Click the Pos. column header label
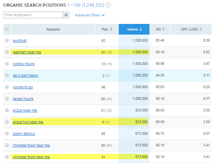The width and height of the screenshot is (212, 163). (x=105, y=29)
